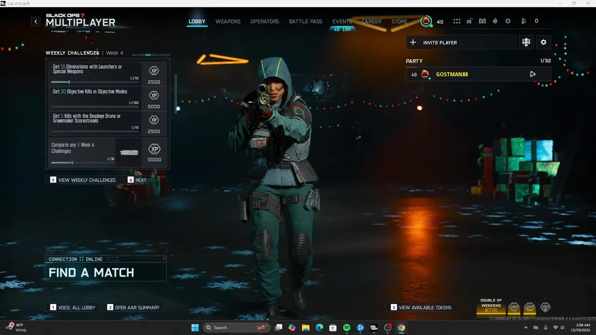Click the weekly challenges list scrollbar
The height and width of the screenshot is (335, 596).
[x=176, y=93]
